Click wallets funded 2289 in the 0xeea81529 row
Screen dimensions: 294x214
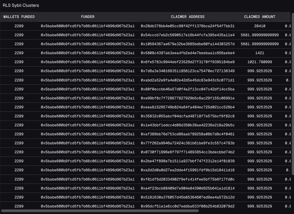[x=19, y=107]
